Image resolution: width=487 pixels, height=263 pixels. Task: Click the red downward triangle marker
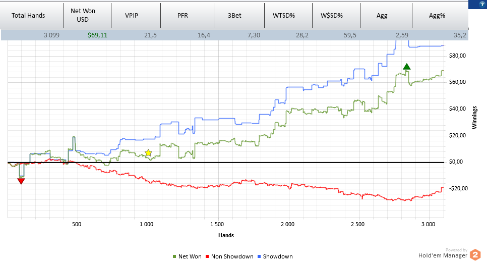(21, 181)
